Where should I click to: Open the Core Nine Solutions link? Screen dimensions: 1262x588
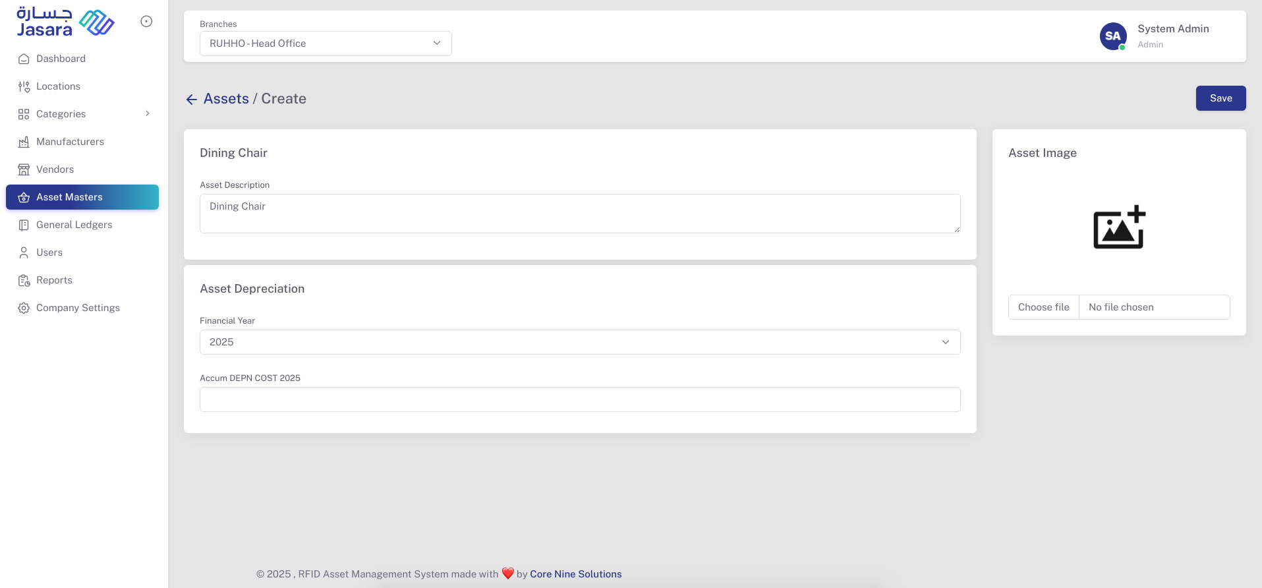tap(575, 574)
